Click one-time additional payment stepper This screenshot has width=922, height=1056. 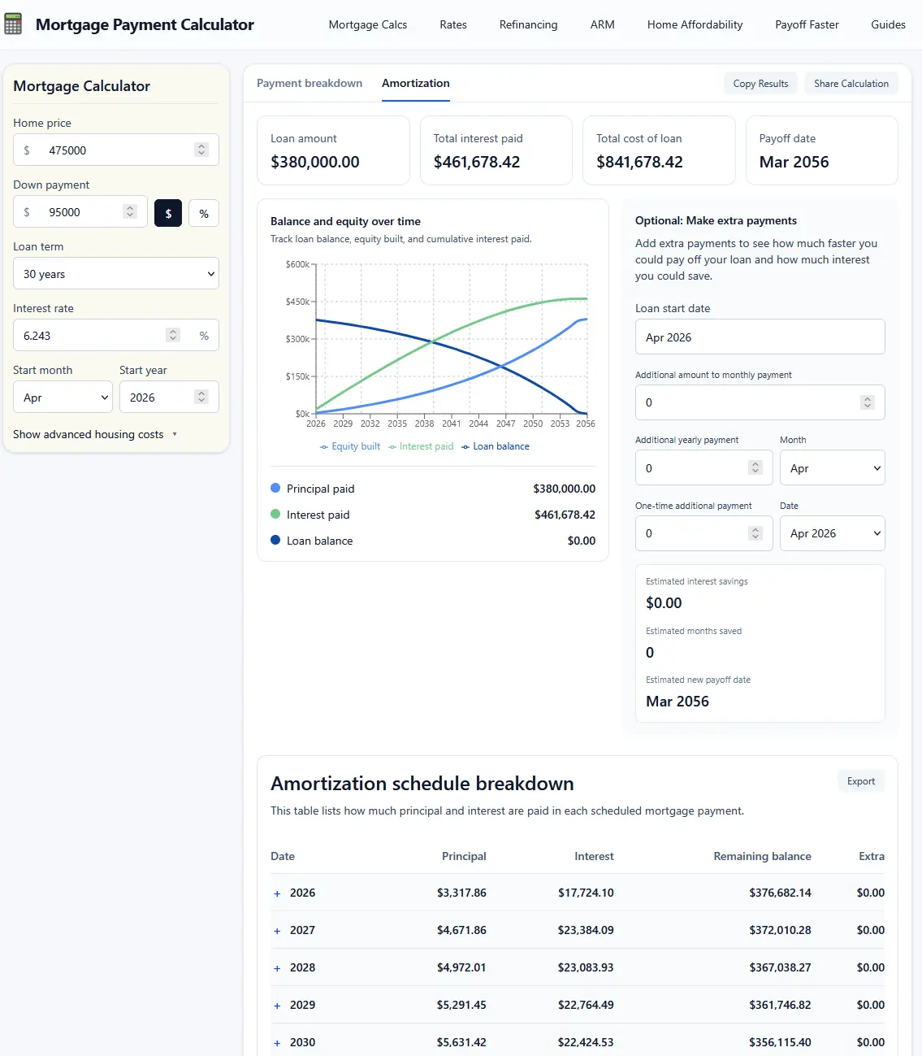point(755,533)
